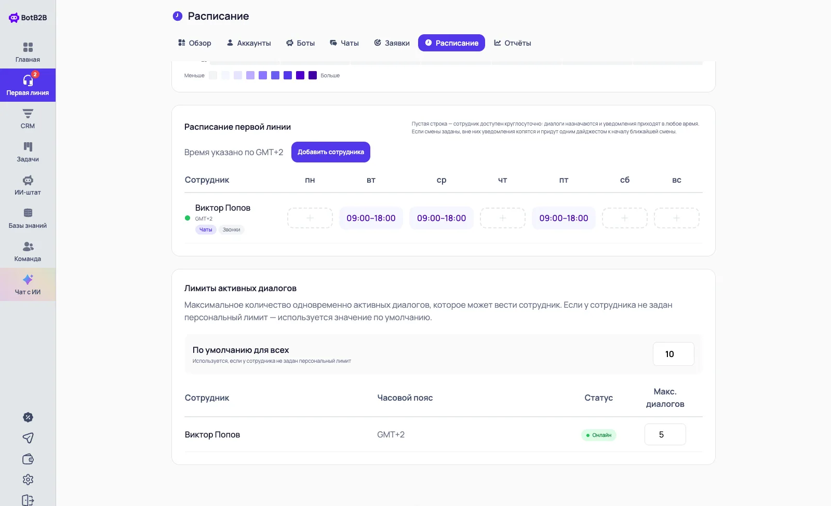Image resolution: width=831 pixels, height=506 pixels.
Task: Switch to the Боты tab
Action: coord(301,43)
